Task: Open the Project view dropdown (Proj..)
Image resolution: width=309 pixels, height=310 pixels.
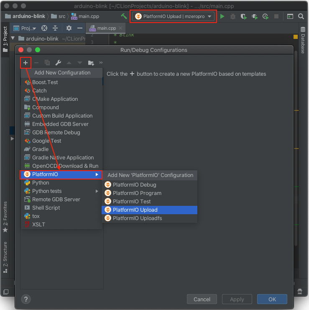Action: click(x=25, y=28)
